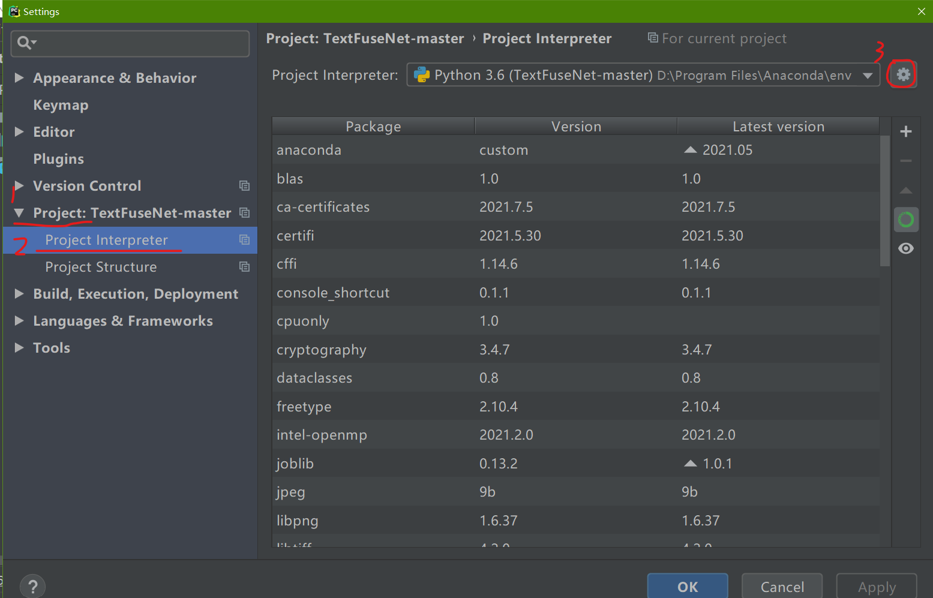Click project-level icon beside Project Structure
933x598 pixels.
tap(244, 266)
